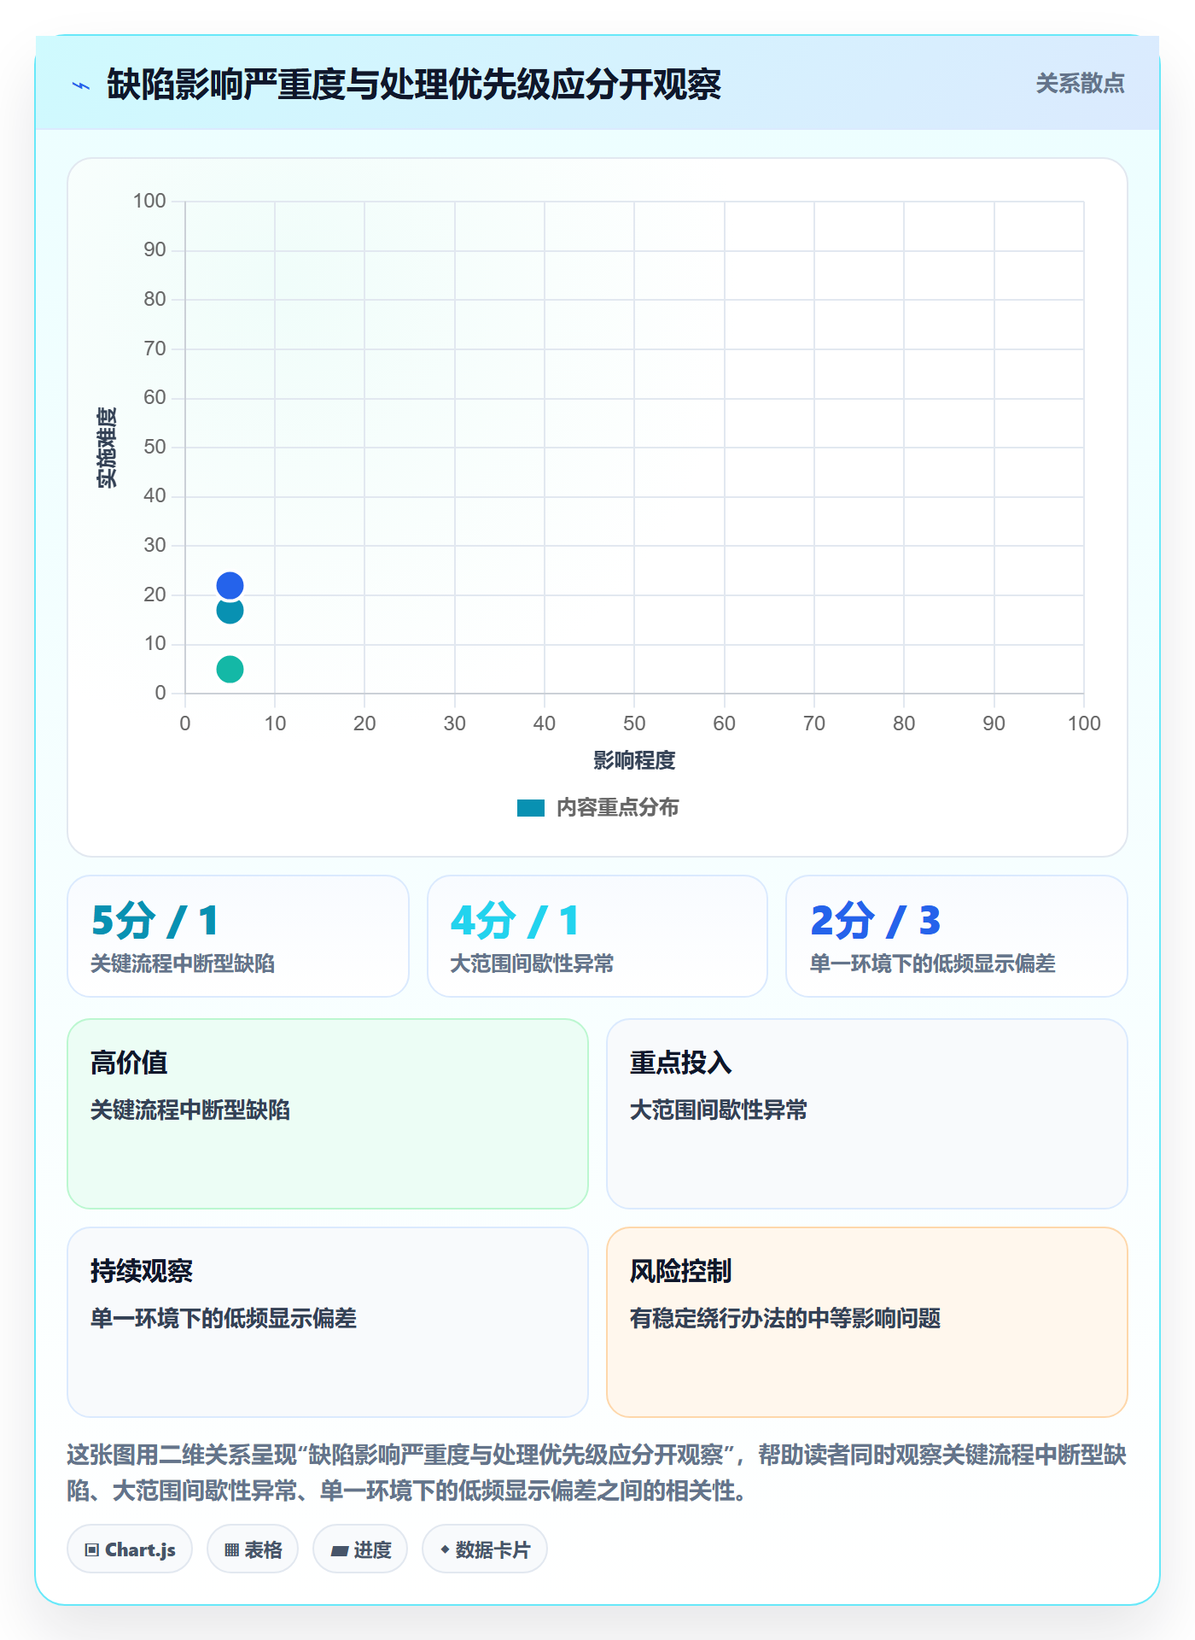
Task: Click 关键流程中断型缺陷 in 高价值 quadrant
Action: 190,1110
